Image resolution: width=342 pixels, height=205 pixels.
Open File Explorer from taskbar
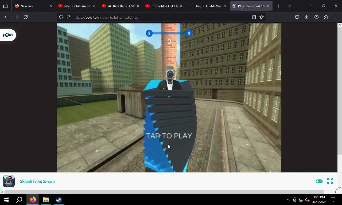46,200
